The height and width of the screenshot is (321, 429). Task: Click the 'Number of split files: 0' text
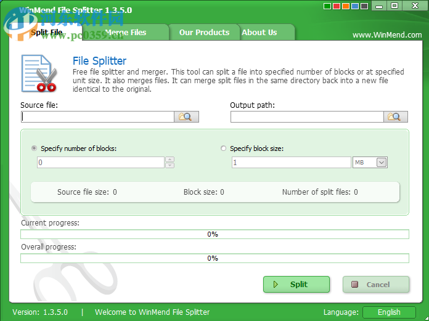coord(320,192)
